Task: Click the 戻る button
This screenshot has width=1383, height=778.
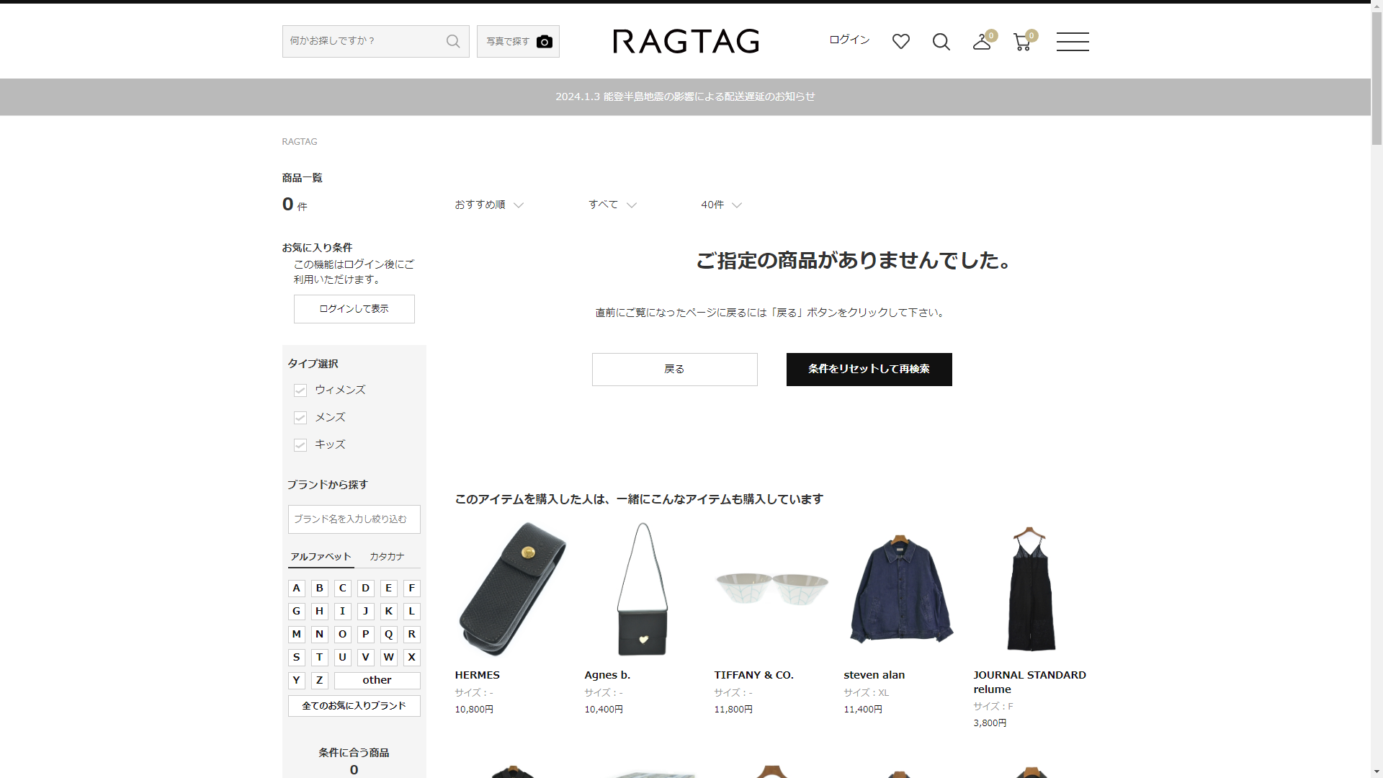Action: point(674,369)
